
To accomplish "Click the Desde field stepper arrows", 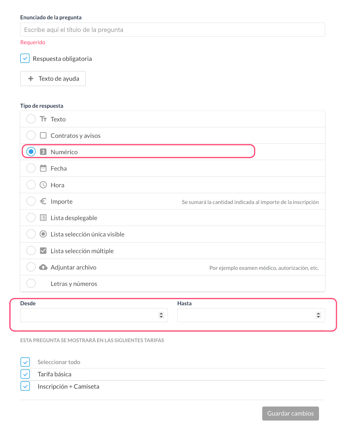I will [161, 315].
